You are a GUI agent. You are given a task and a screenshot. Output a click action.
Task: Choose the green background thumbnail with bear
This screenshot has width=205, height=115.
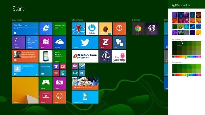click(181, 27)
